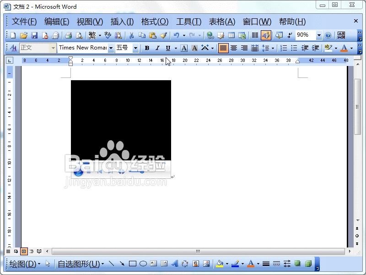
Task: Switch to print layout view button
Action: pyautogui.click(x=24, y=251)
